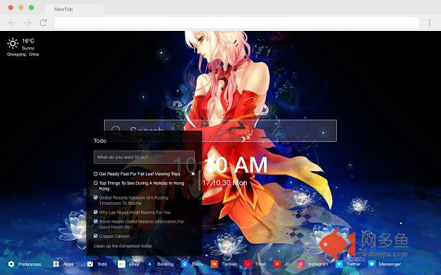The width and height of the screenshot is (441, 275).
Task: Go back with browser back arrow
Action: coord(12,23)
